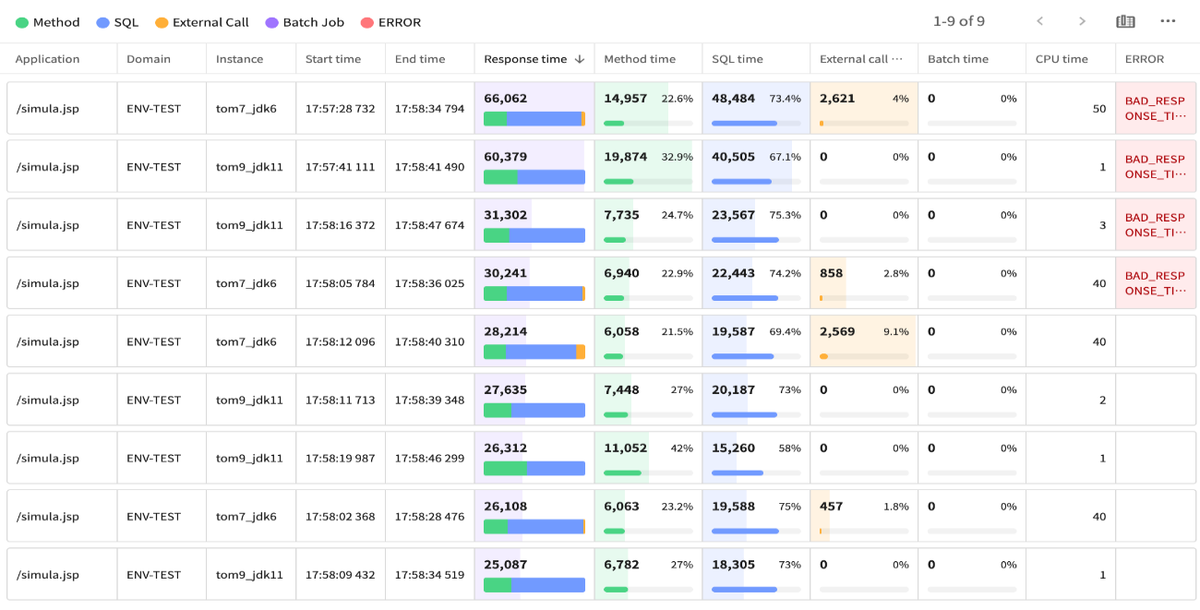Toggle the ERROR legend item
The height and width of the screenshot is (610, 1200).
click(390, 22)
